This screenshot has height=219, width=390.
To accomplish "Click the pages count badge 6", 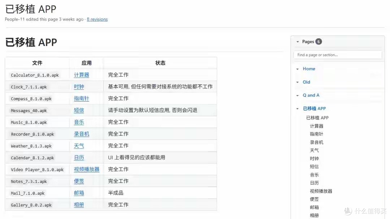I will coord(318,42).
